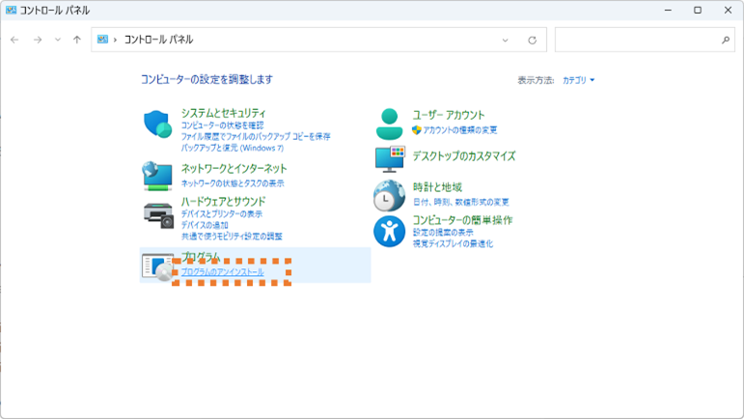Open the ユーザー アカウント person icon
This screenshot has height=419, width=744.
(389, 124)
